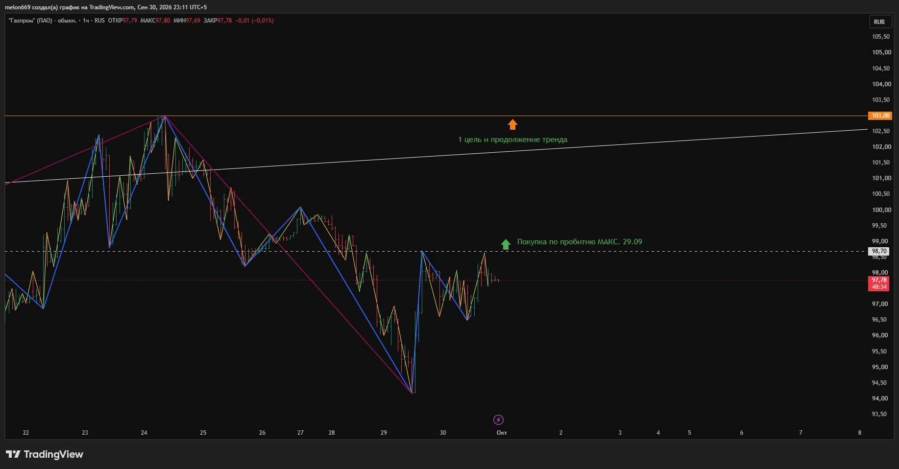Click the date 22 on time axis
The height and width of the screenshot is (469, 899).
[x=26, y=433]
